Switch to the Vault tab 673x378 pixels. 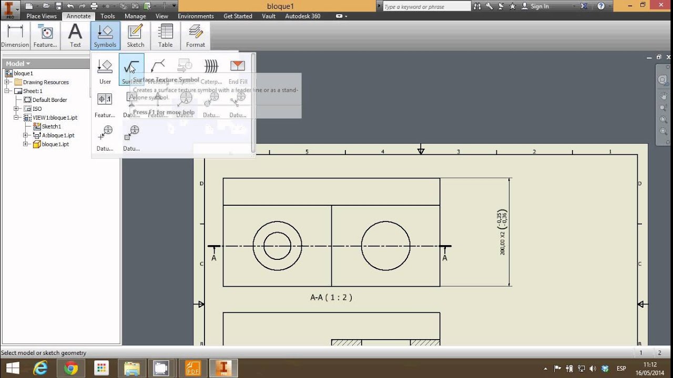pyautogui.click(x=269, y=16)
